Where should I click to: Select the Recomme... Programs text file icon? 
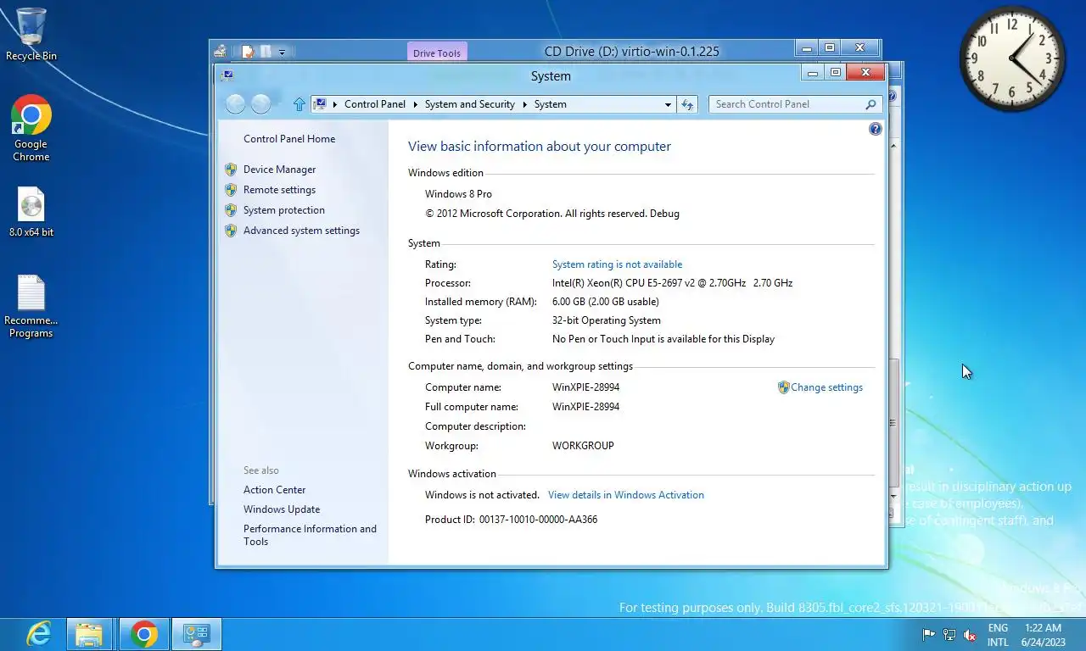[x=31, y=307]
